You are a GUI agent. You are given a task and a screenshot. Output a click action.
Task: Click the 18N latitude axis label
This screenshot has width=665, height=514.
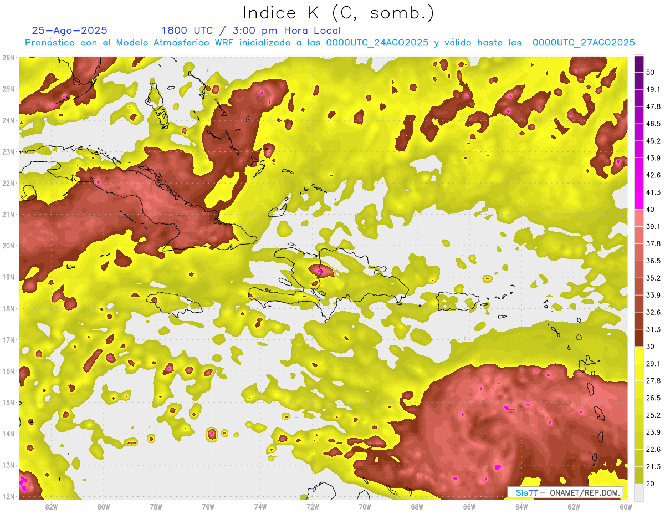[x=8, y=308]
